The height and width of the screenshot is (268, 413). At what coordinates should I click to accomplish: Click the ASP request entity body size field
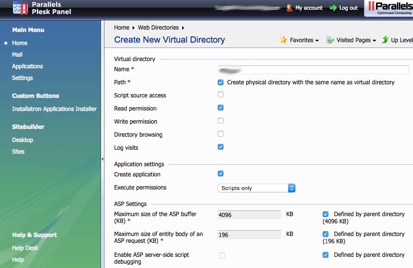[249, 235]
